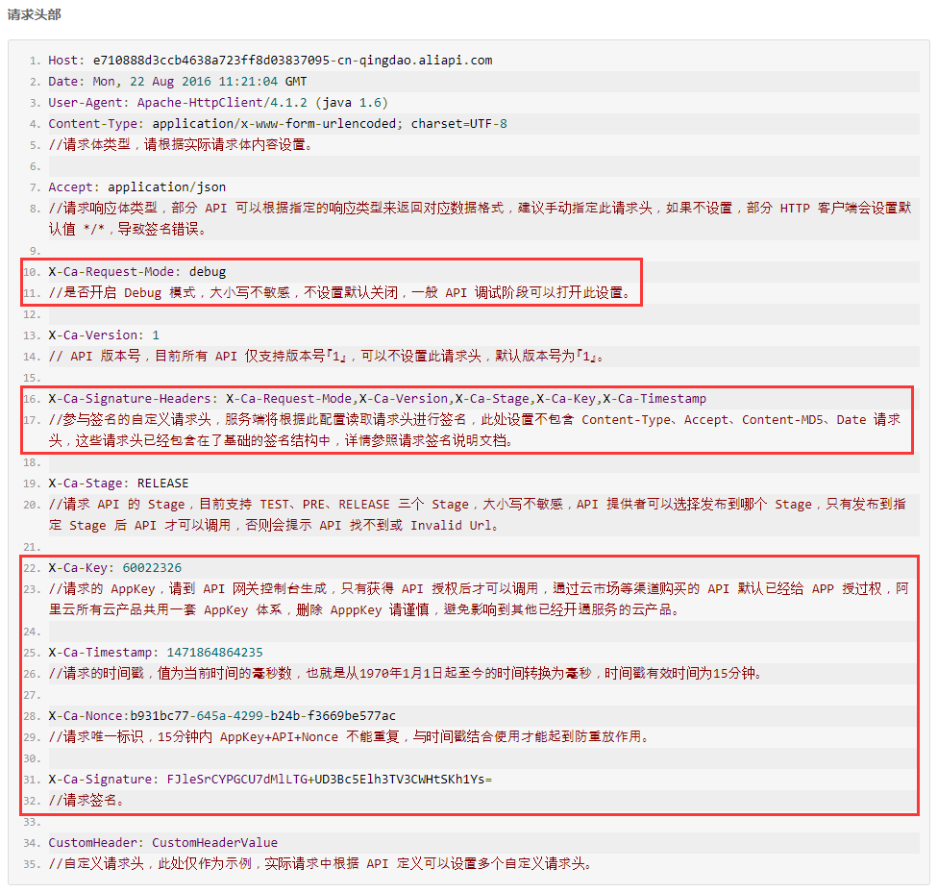Image resolution: width=938 pixels, height=893 pixels.
Task: Select the Content-Type urlencoded header line
Action: pos(278,124)
